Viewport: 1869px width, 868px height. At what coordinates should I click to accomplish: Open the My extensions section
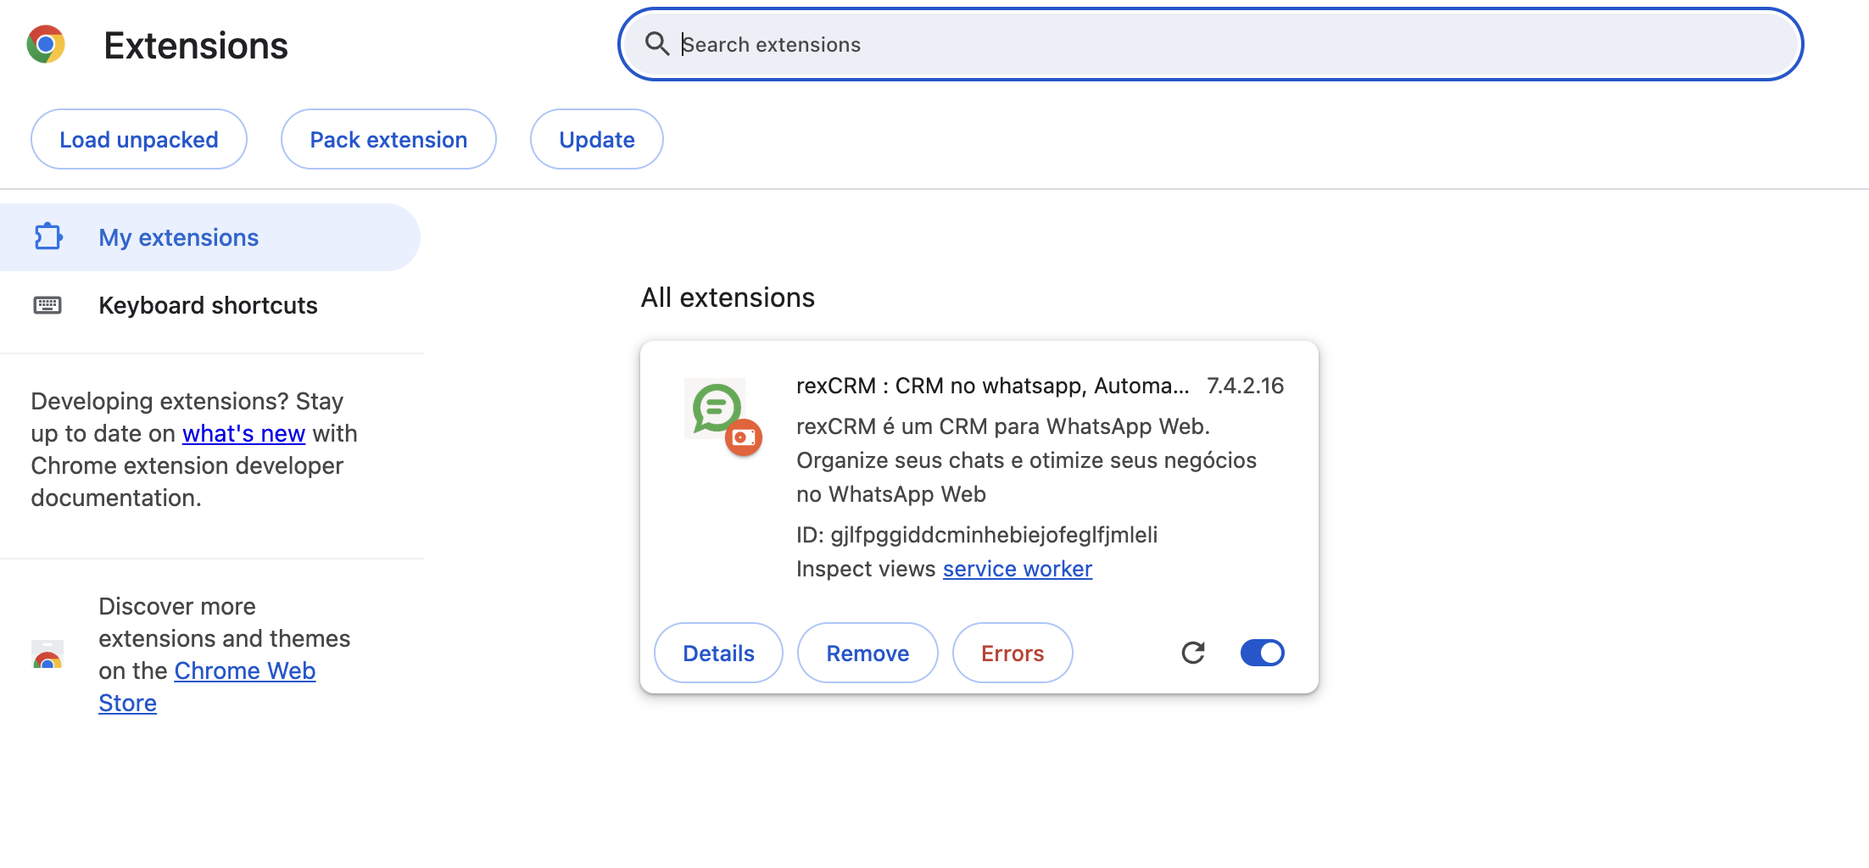(178, 237)
